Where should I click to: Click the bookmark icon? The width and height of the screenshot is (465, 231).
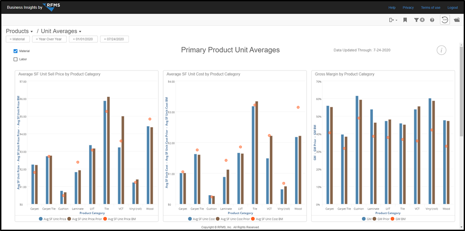[405, 20]
